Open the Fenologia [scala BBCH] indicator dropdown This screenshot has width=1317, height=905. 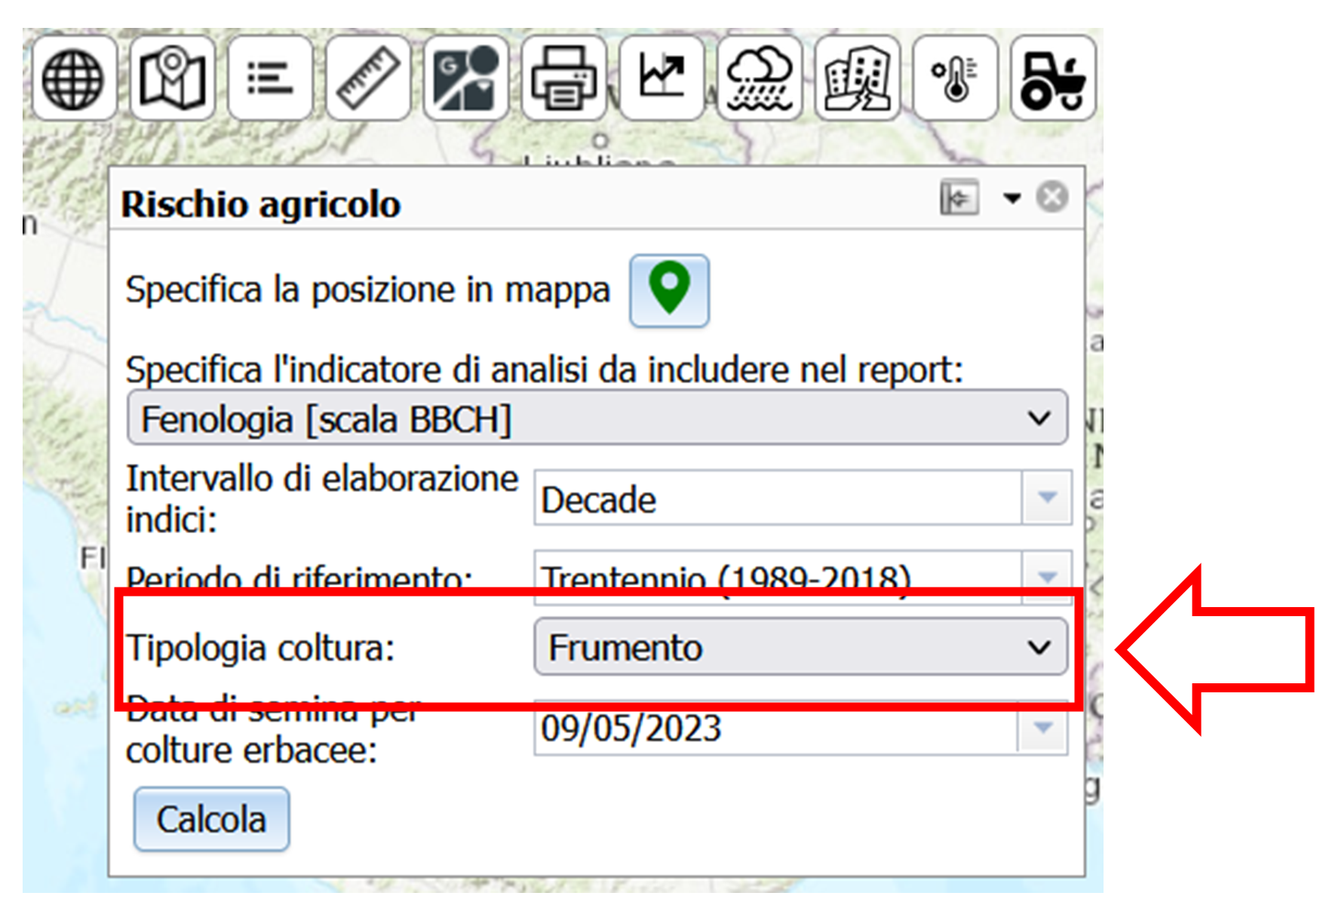click(597, 418)
